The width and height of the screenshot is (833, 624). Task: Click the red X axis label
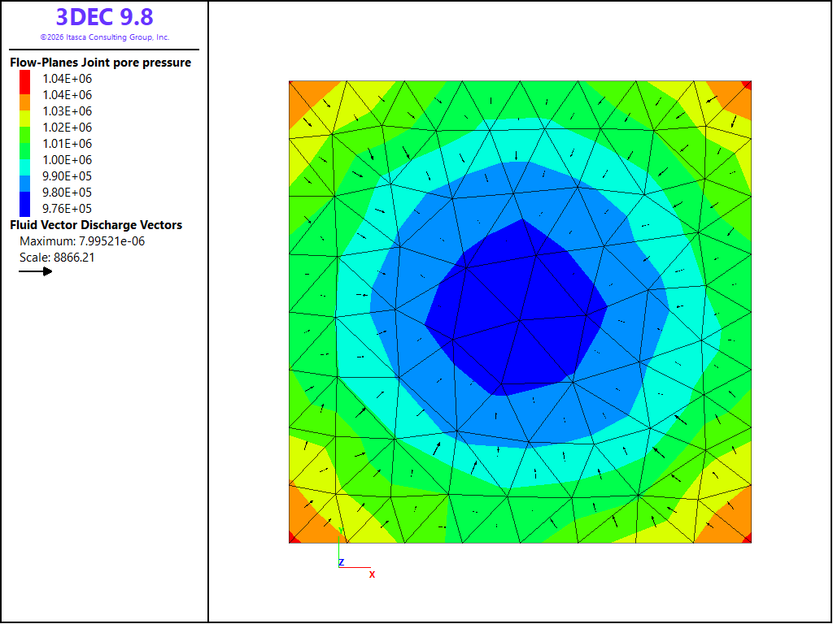[372, 574]
